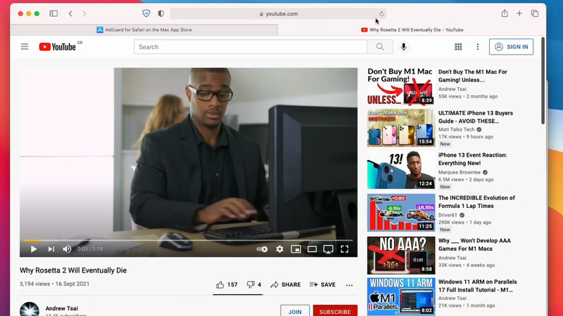Open Don't Buy M1 Mac For Gaming thumbnail
The width and height of the screenshot is (563, 316).
pyautogui.click(x=401, y=86)
